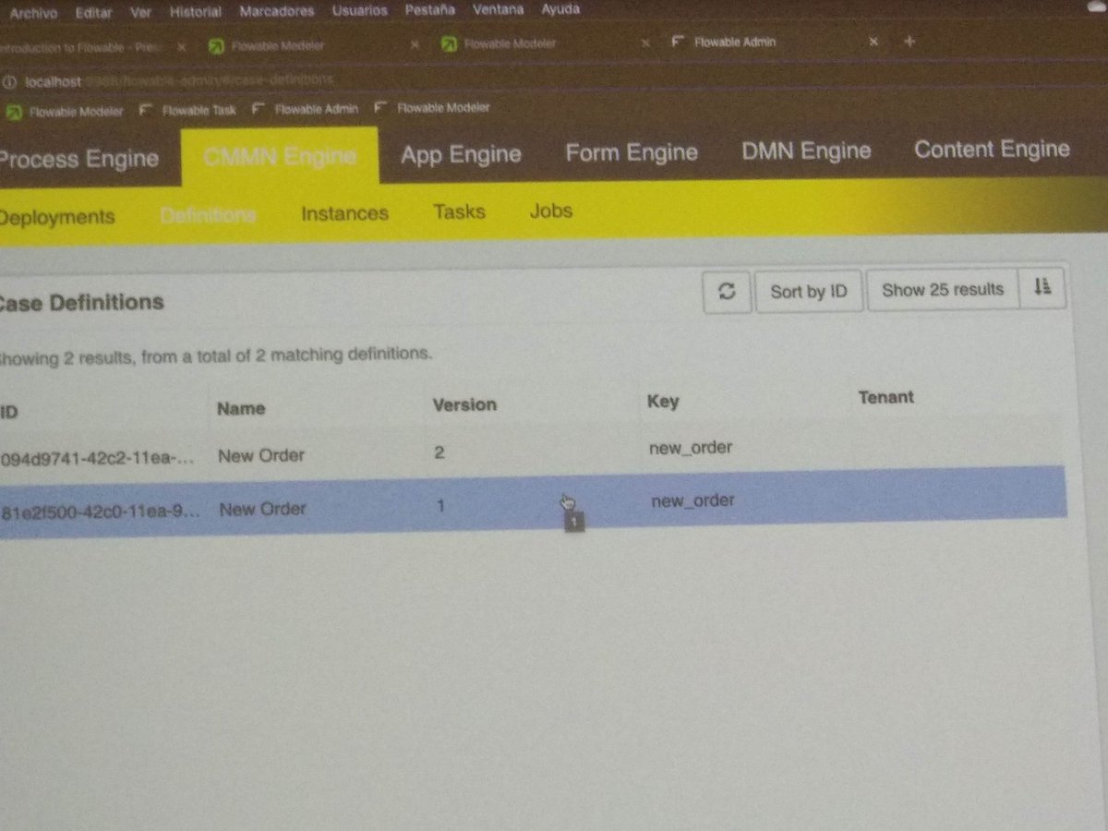
Task: Close the Flowable Admin browser tab
Action: pyautogui.click(x=873, y=42)
